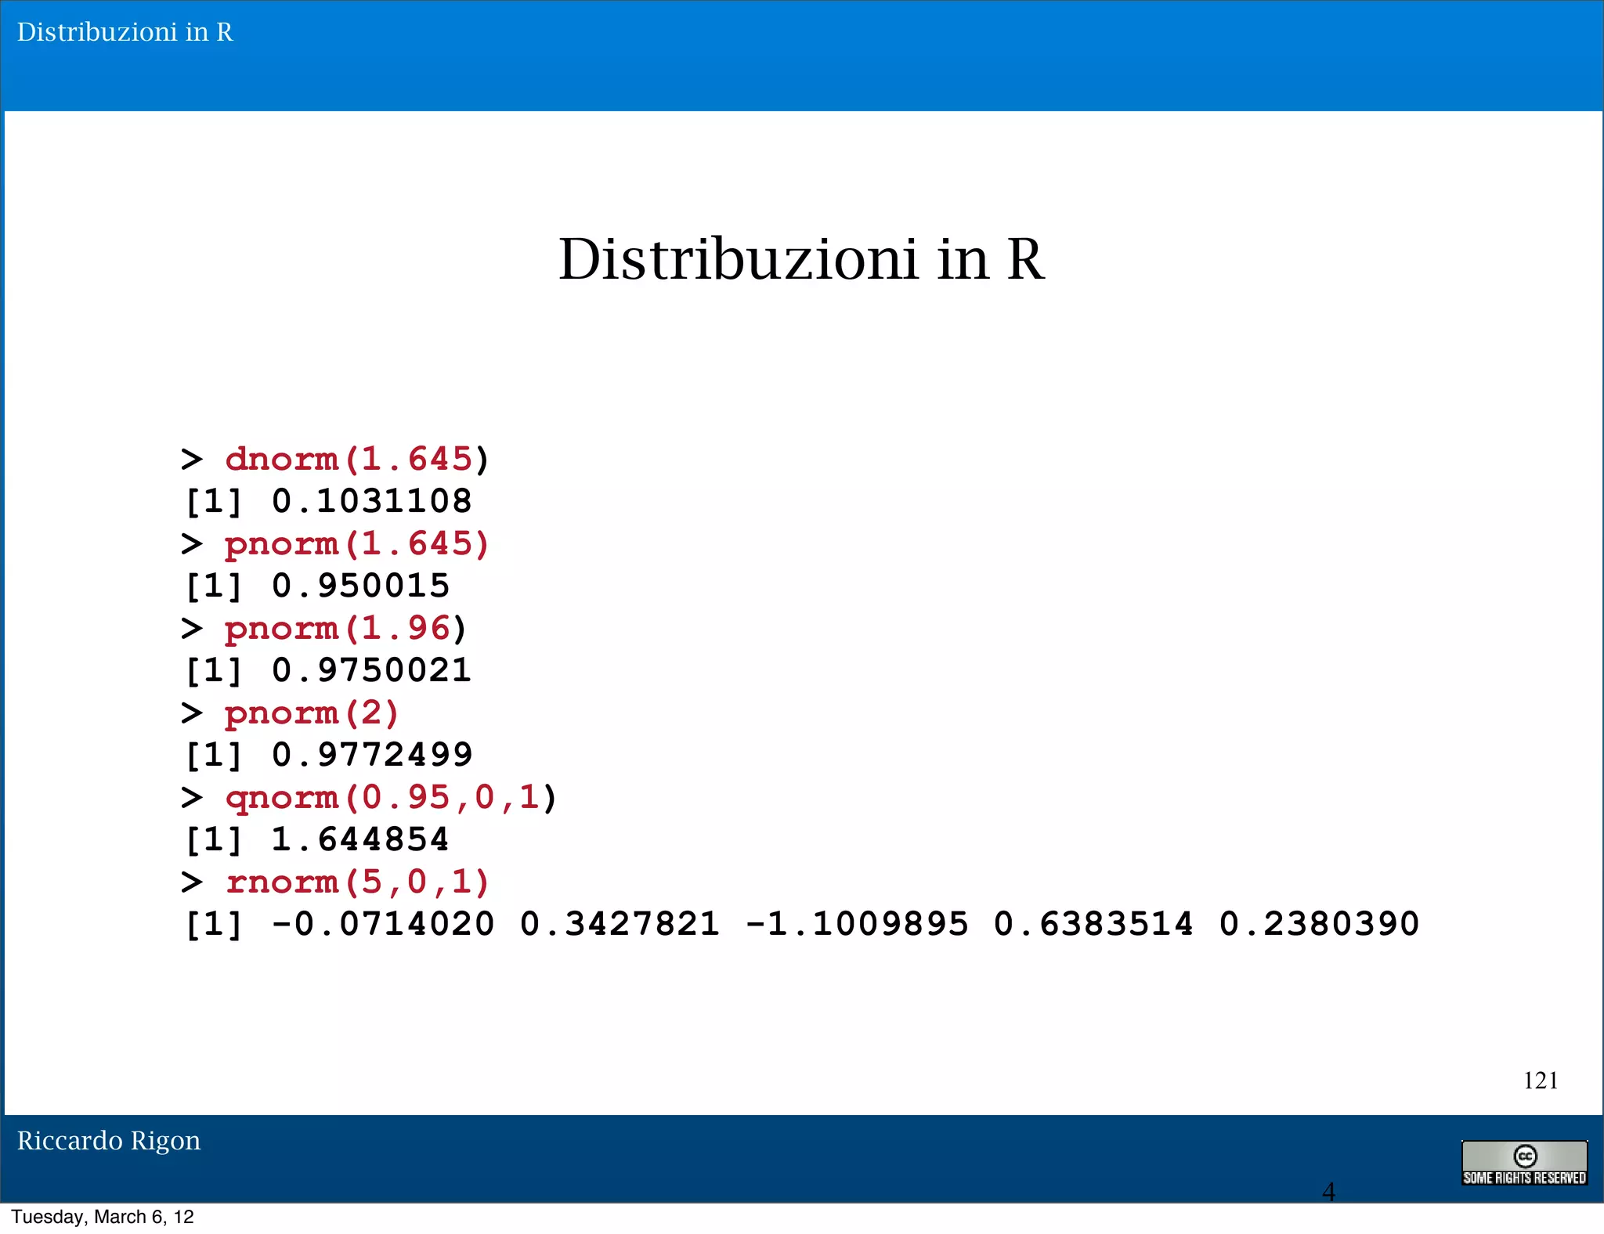Select the command rnorm(5,0,1)
The width and height of the screenshot is (1604, 1234).
click(357, 882)
